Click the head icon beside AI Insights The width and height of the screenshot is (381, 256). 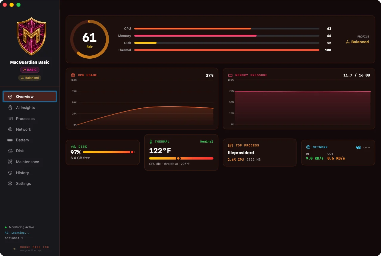coord(10,107)
